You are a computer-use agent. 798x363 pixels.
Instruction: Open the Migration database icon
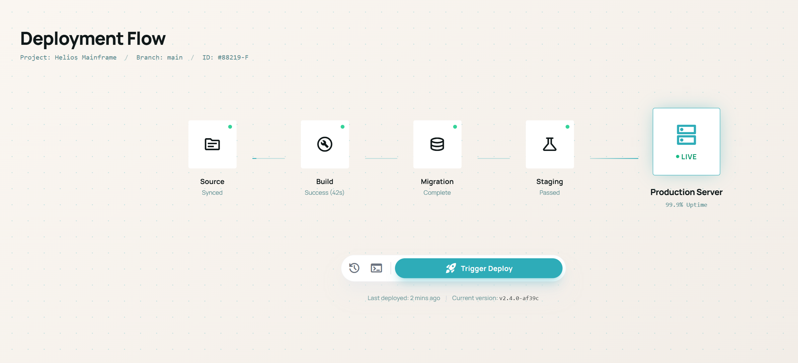437,145
